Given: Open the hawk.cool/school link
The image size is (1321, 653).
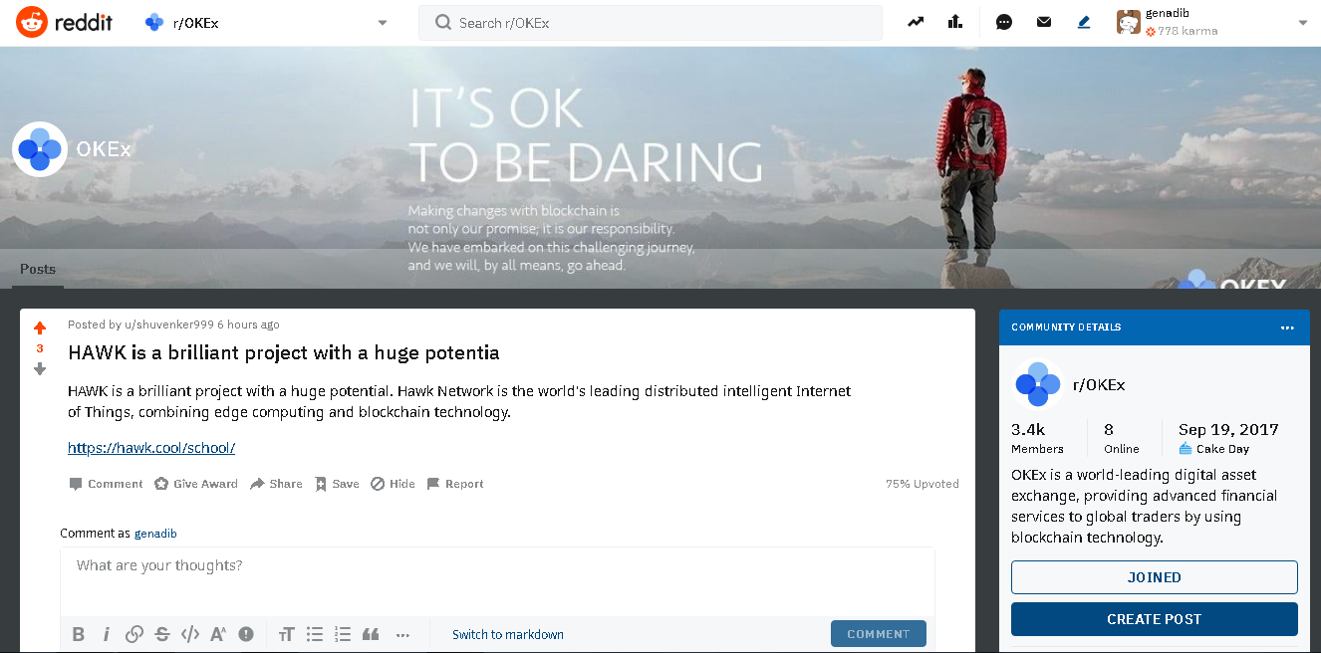Looking at the screenshot, I should (151, 448).
